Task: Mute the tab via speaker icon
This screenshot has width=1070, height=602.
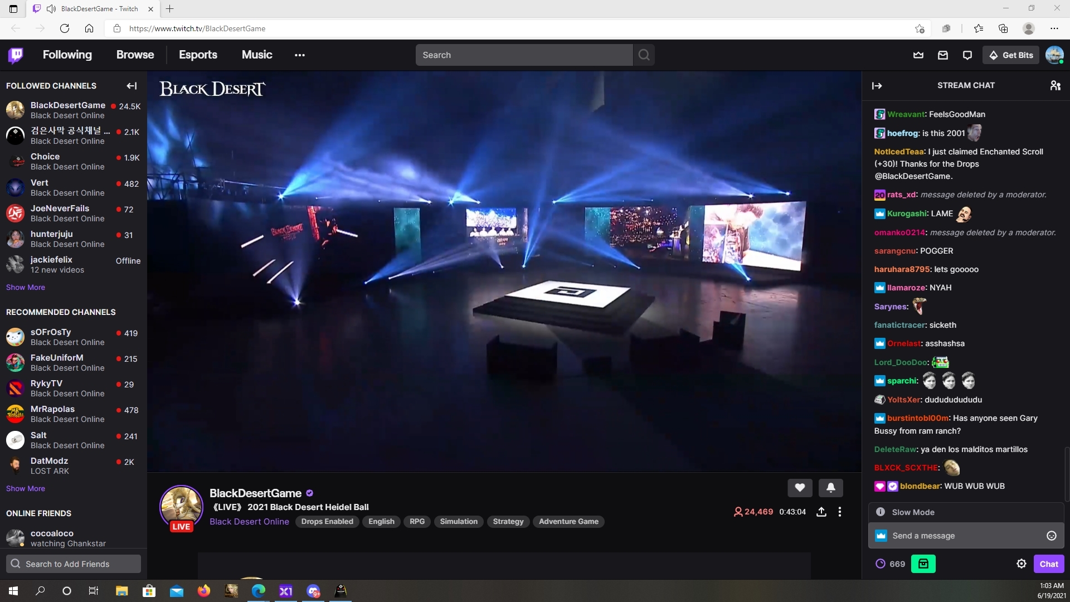Action: click(x=51, y=8)
